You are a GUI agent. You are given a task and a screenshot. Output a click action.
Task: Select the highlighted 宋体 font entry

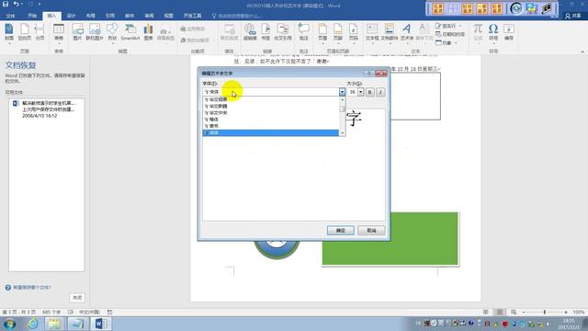pos(270,132)
